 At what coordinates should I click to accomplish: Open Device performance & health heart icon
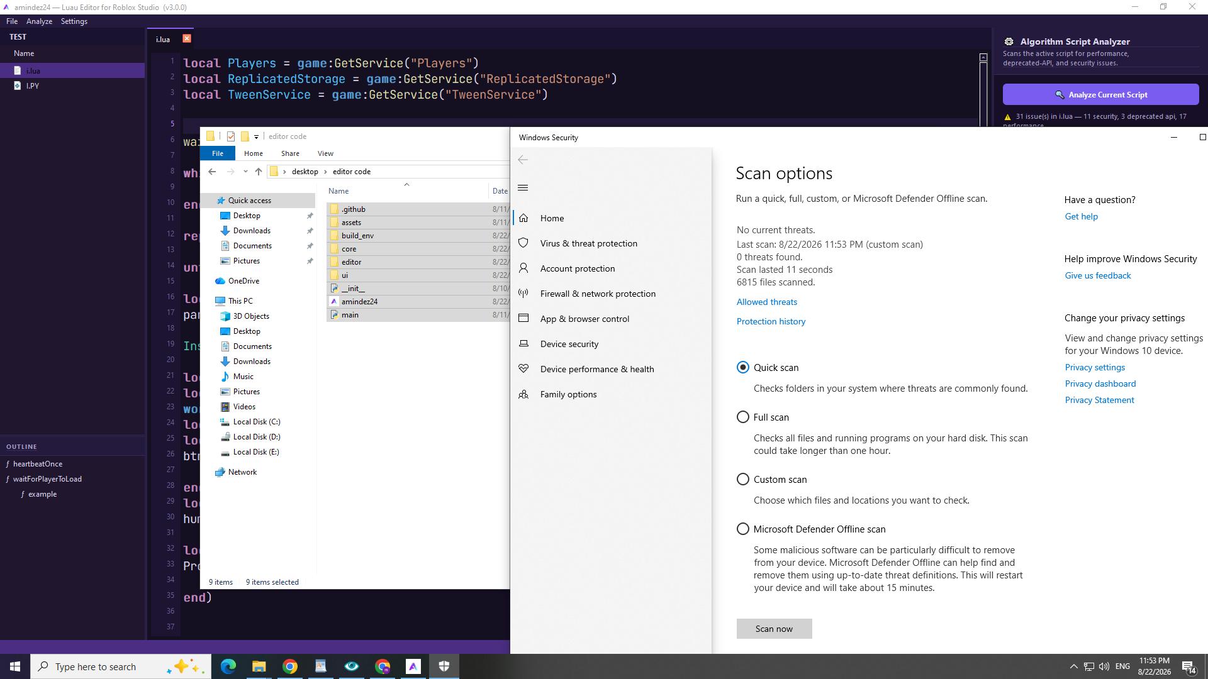[523, 369]
